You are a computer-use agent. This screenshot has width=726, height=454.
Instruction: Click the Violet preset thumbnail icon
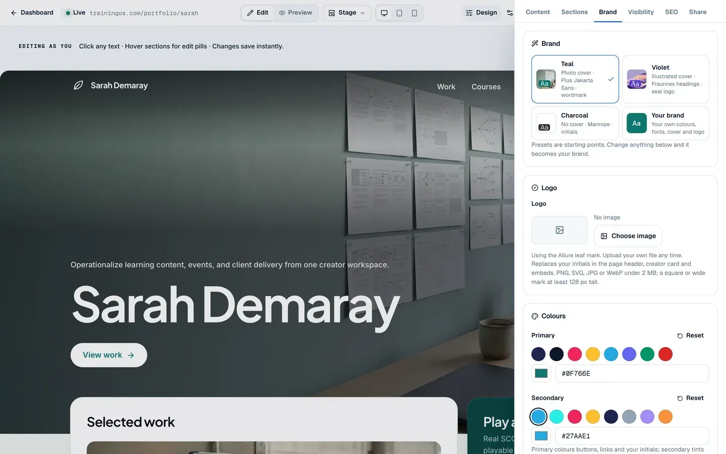point(637,79)
